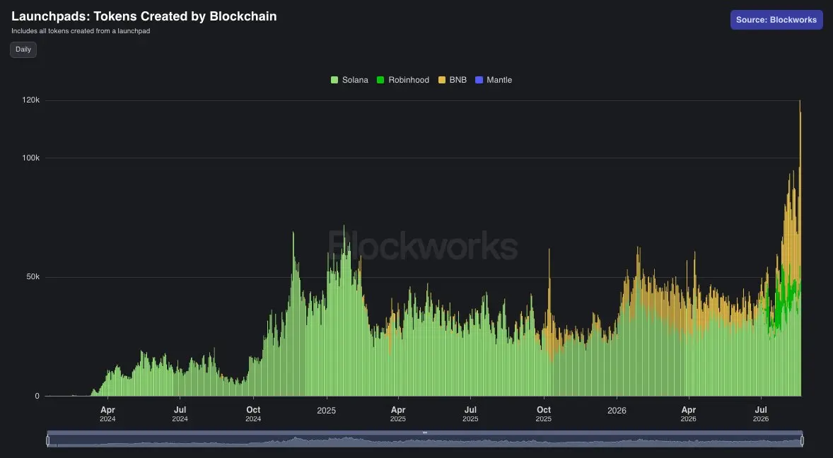Click the Jul 2024 x-axis label
Image resolution: width=833 pixels, height=458 pixels.
tap(180, 414)
